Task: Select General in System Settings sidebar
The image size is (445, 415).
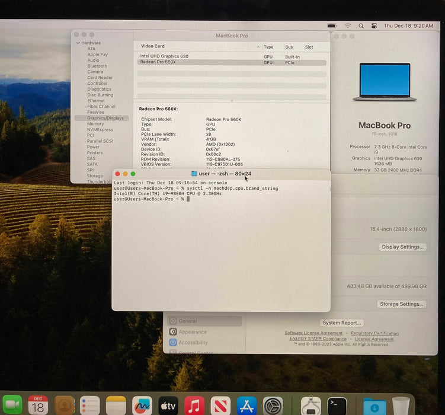Action: pyautogui.click(x=204, y=321)
